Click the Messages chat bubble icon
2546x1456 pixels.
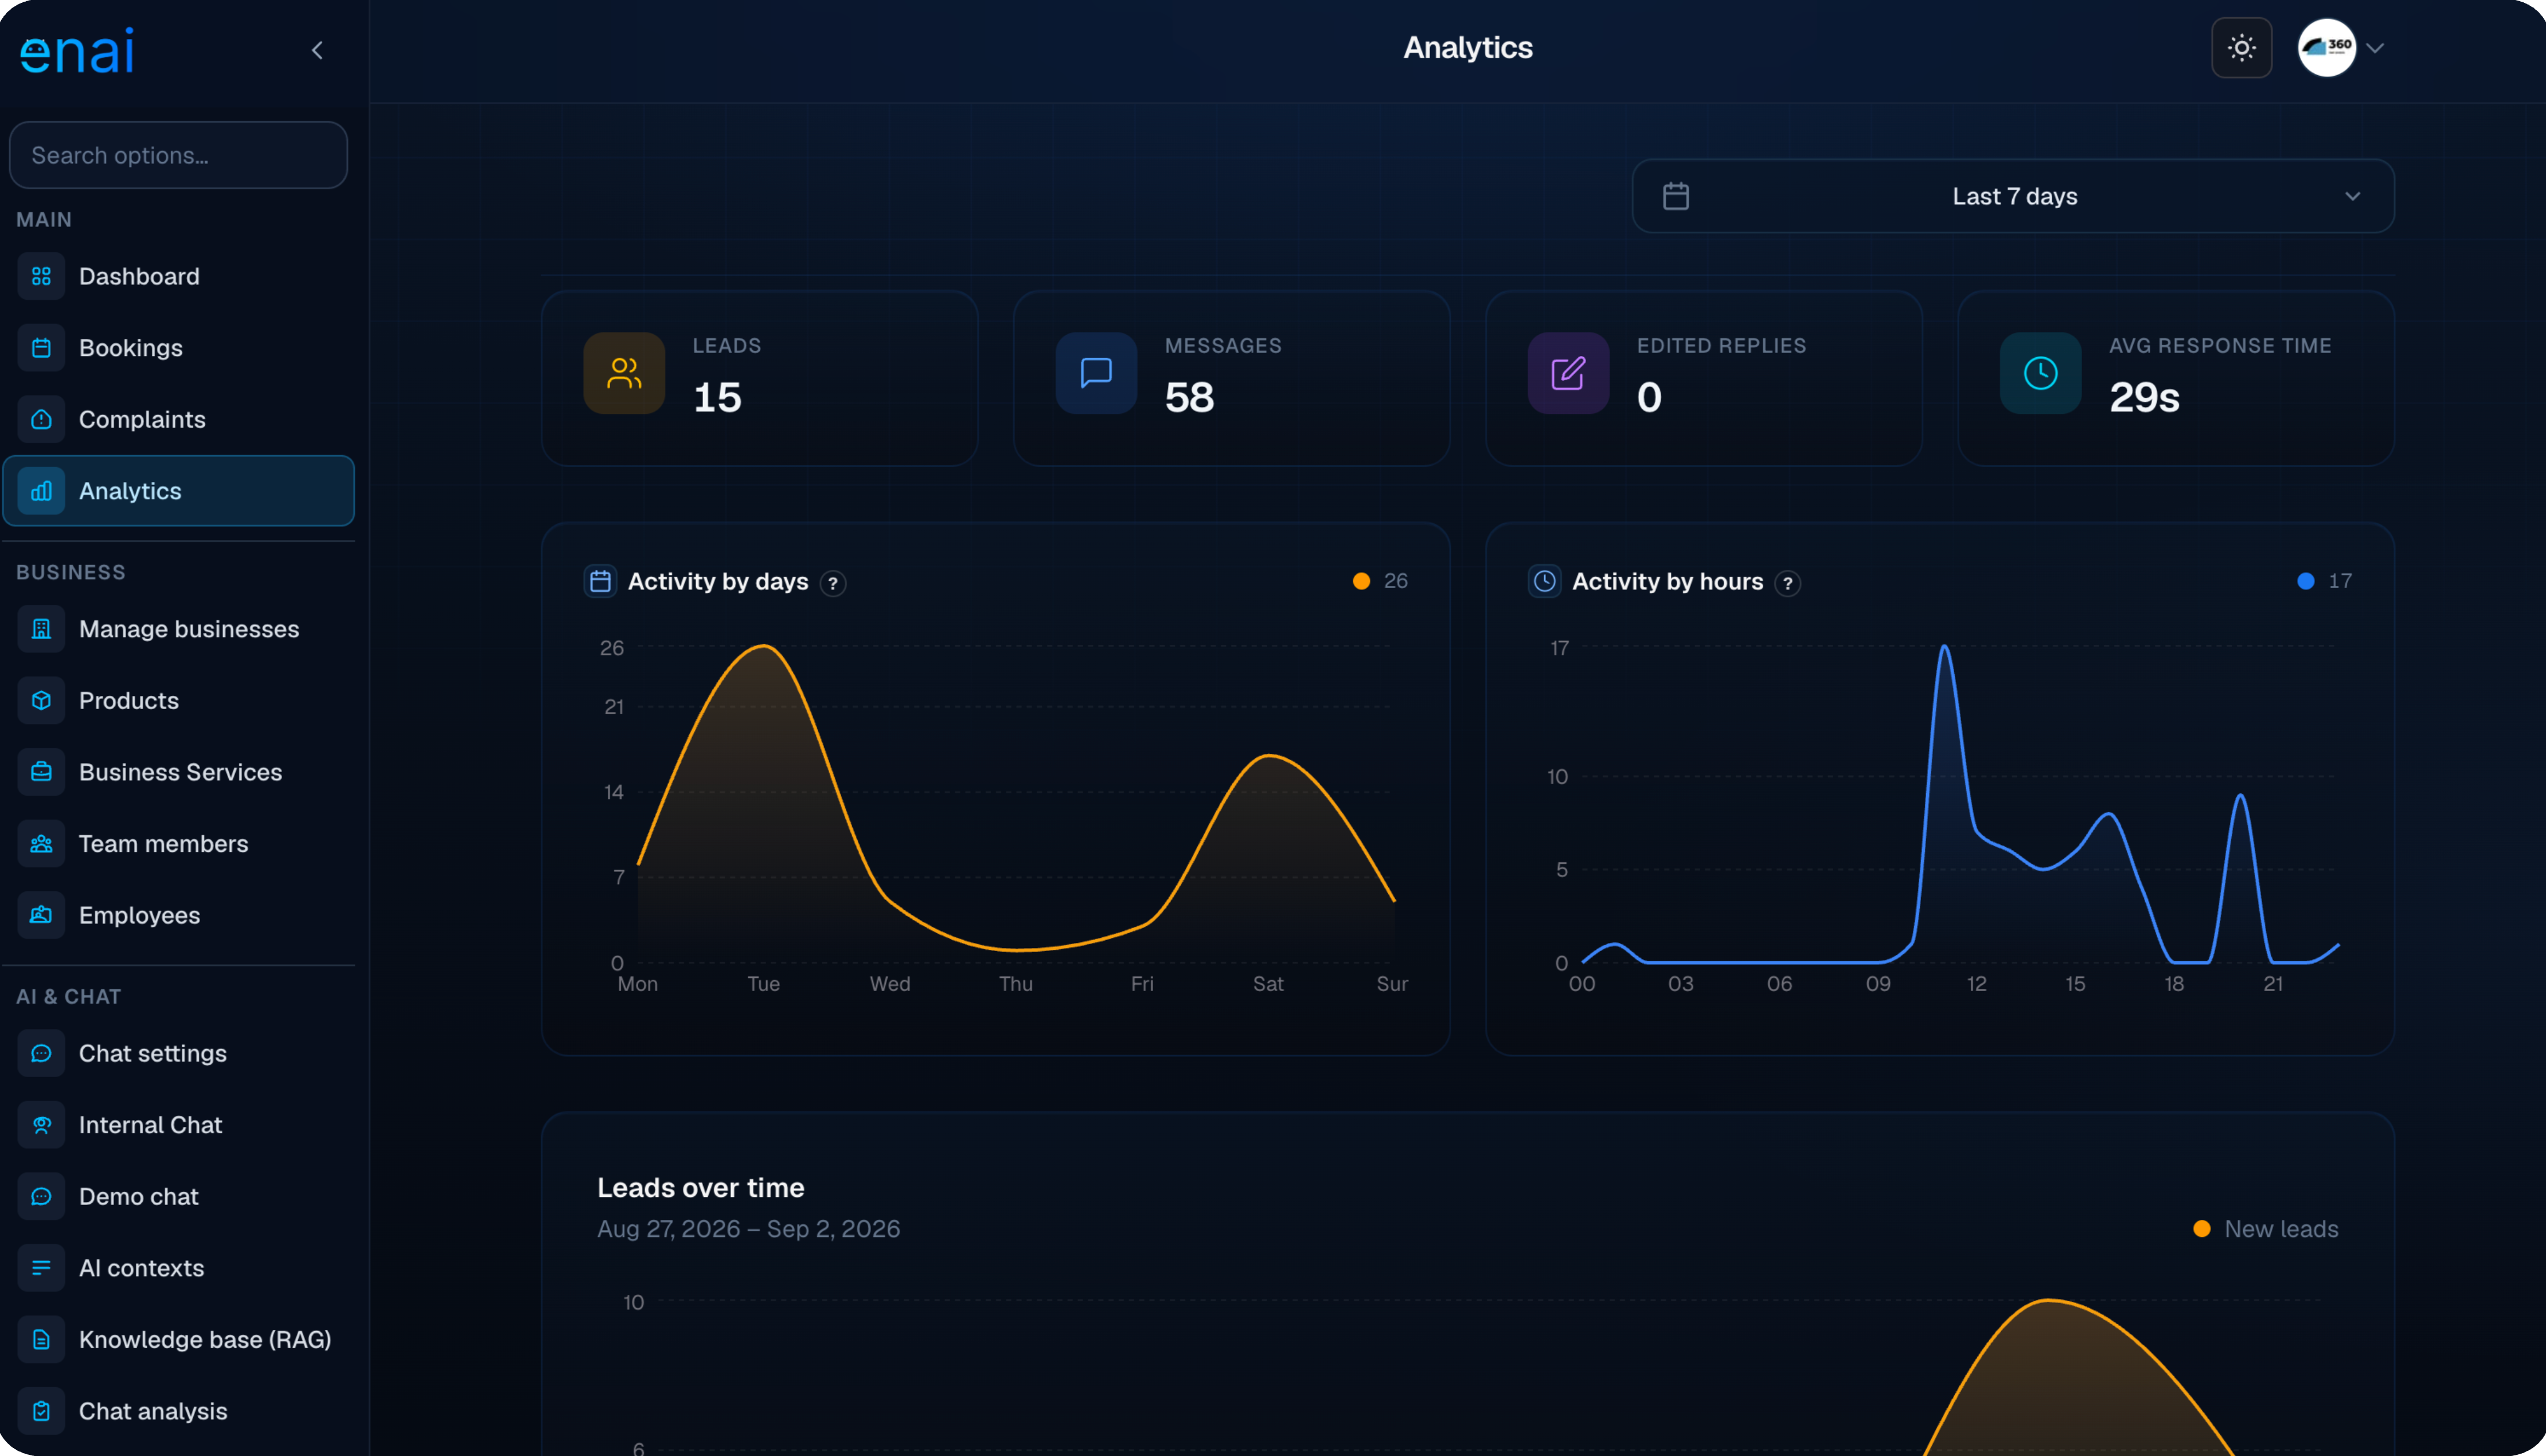pos(1096,373)
